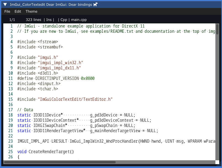
Task: Collapse the window with the title triangle
Action: click(x=5, y=5)
